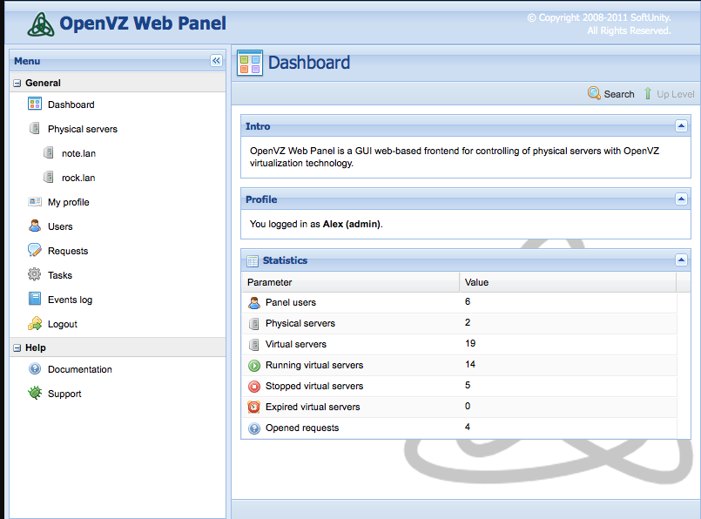Click the Dashboard icon in the menu
This screenshot has height=519, width=701.
pyautogui.click(x=35, y=104)
